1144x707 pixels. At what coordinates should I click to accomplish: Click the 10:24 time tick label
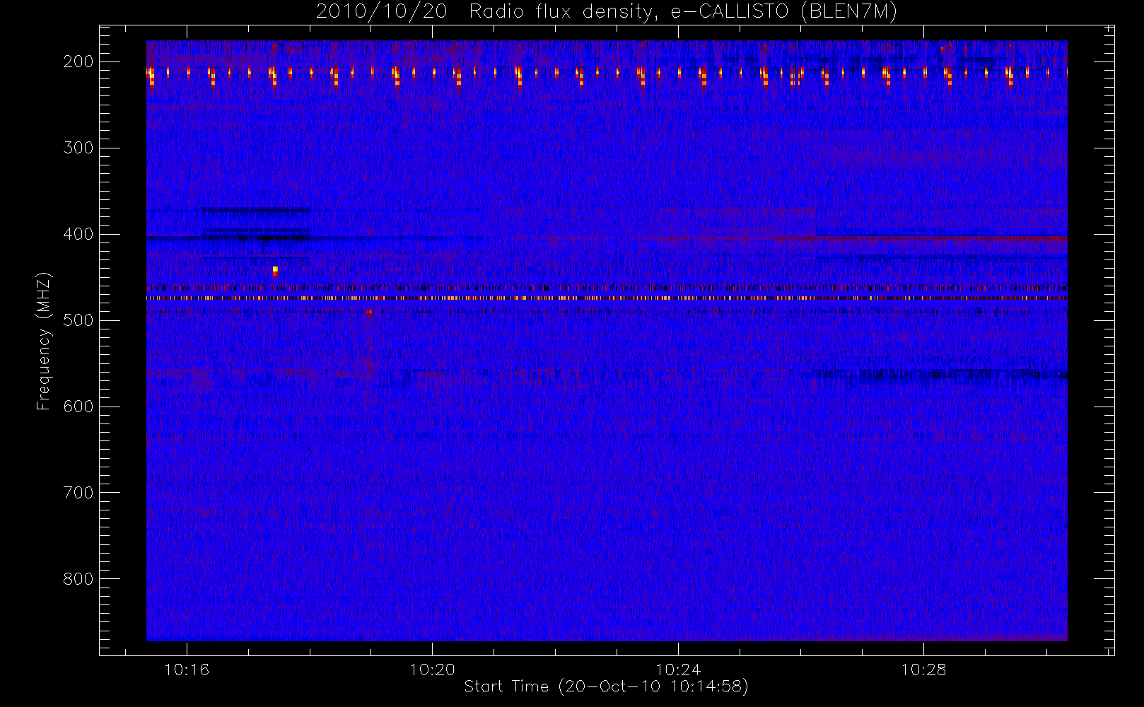[x=678, y=670]
